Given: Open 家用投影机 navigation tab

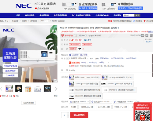Looking at the screenshot, I should click(x=44, y=15).
